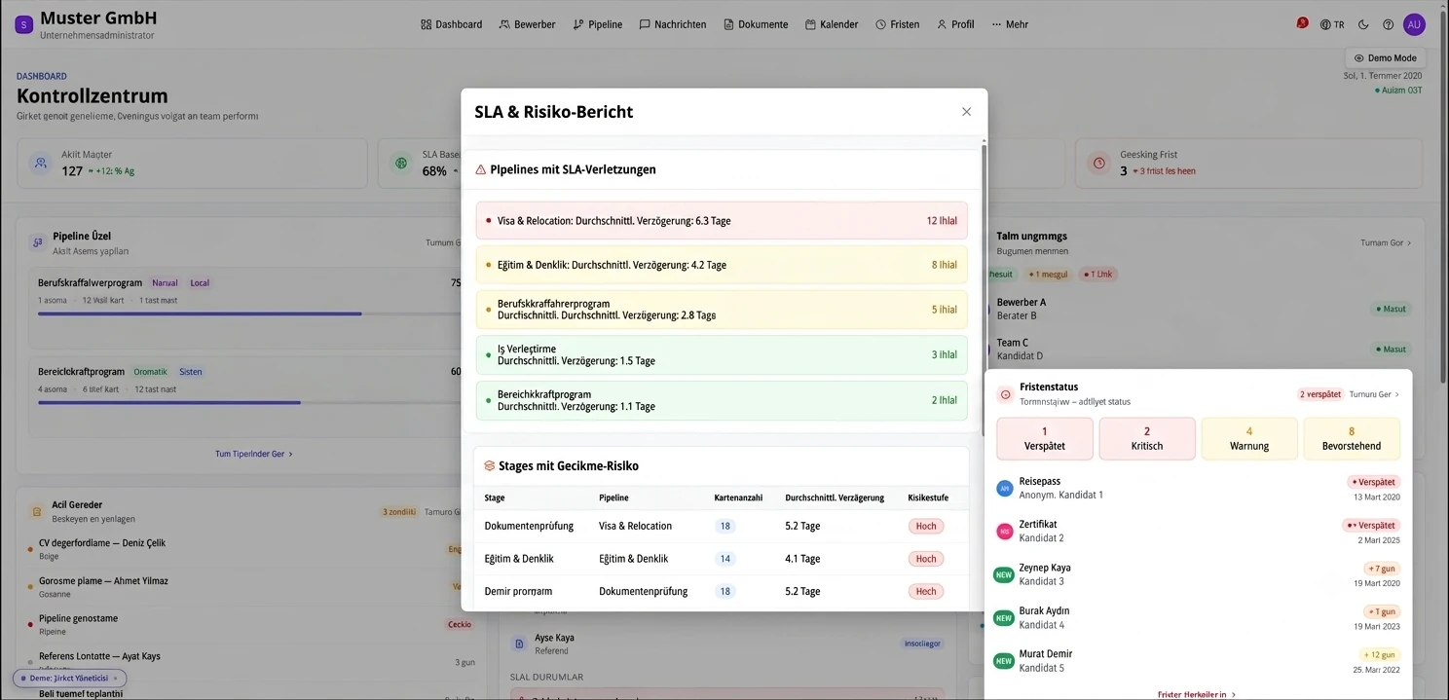
Task: Open Turnuru Ger link in Fristenstatus
Action: point(1374,394)
